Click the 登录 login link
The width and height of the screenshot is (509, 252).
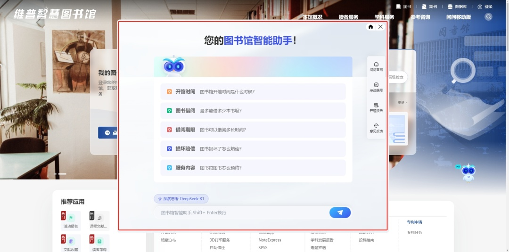(x=485, y=7)
